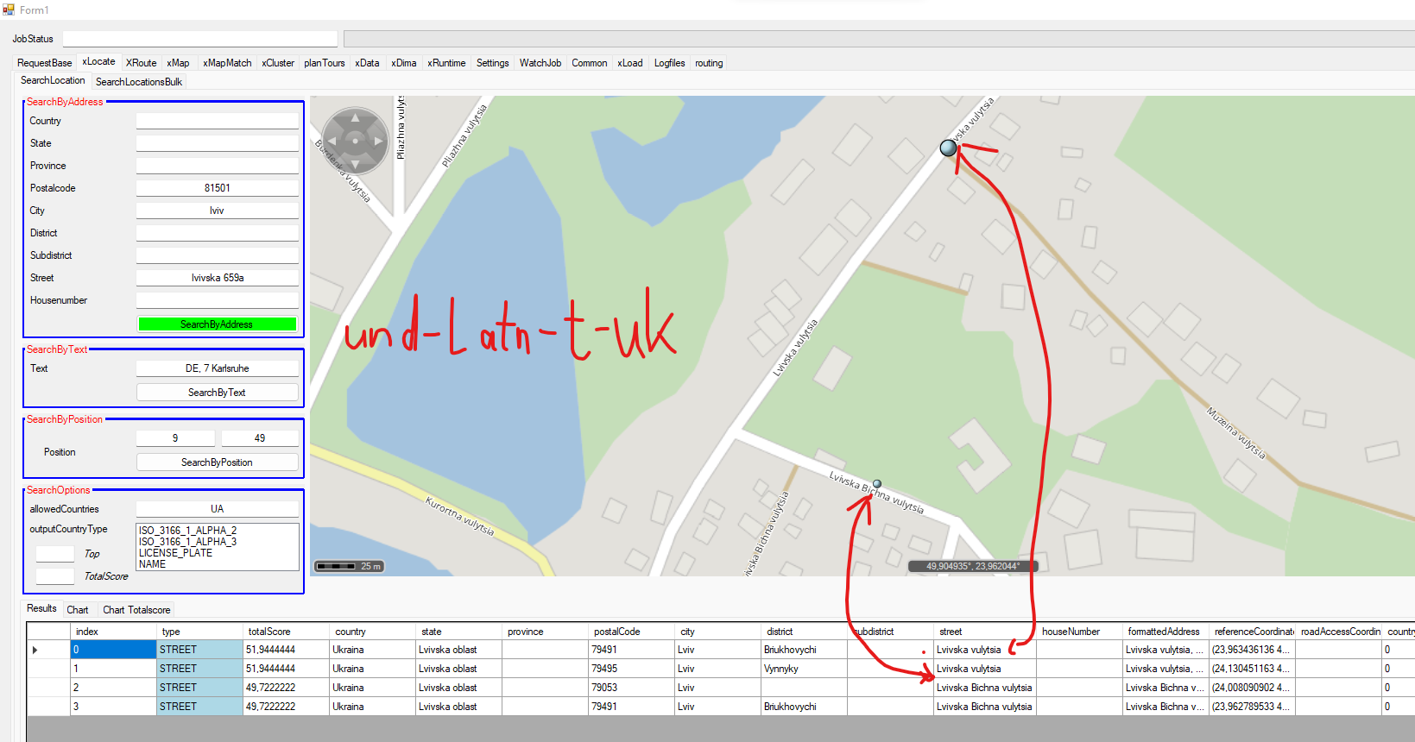Viewport: 1415px width, 742px height.
Task: Click Form1 window icon in title bar
Action: (x=9, y=9)
